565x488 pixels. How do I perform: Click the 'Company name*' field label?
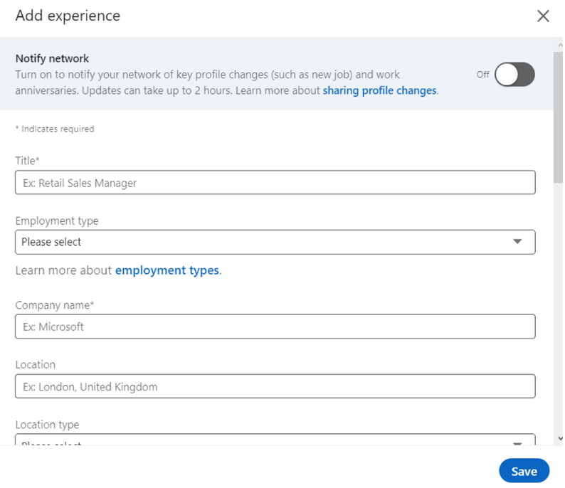pos(54,305)
